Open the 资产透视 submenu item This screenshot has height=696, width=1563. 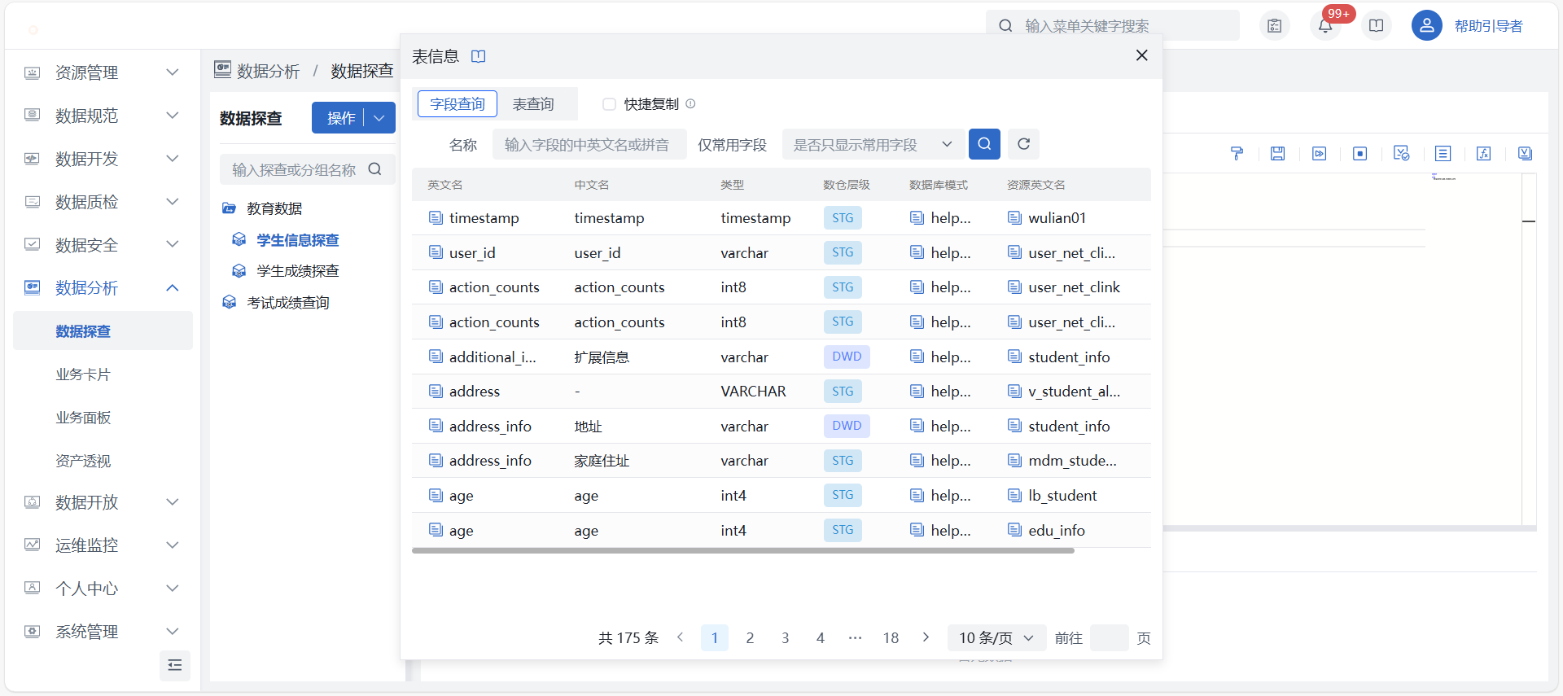(x=83, y=461)
